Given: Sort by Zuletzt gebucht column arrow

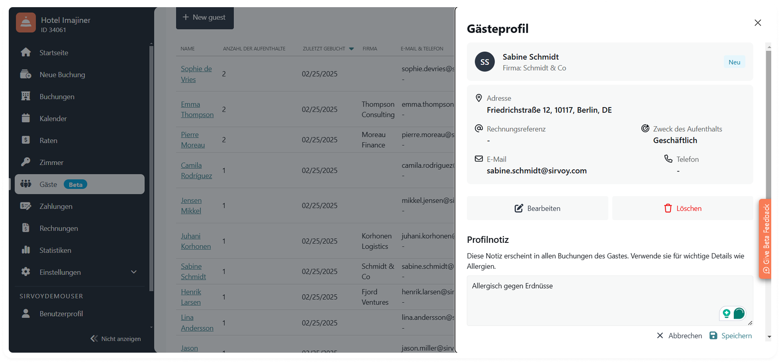Looking at the screenshot, I should (351, 49).
